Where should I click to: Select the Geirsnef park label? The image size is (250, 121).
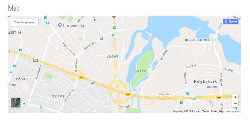(142, 71)
